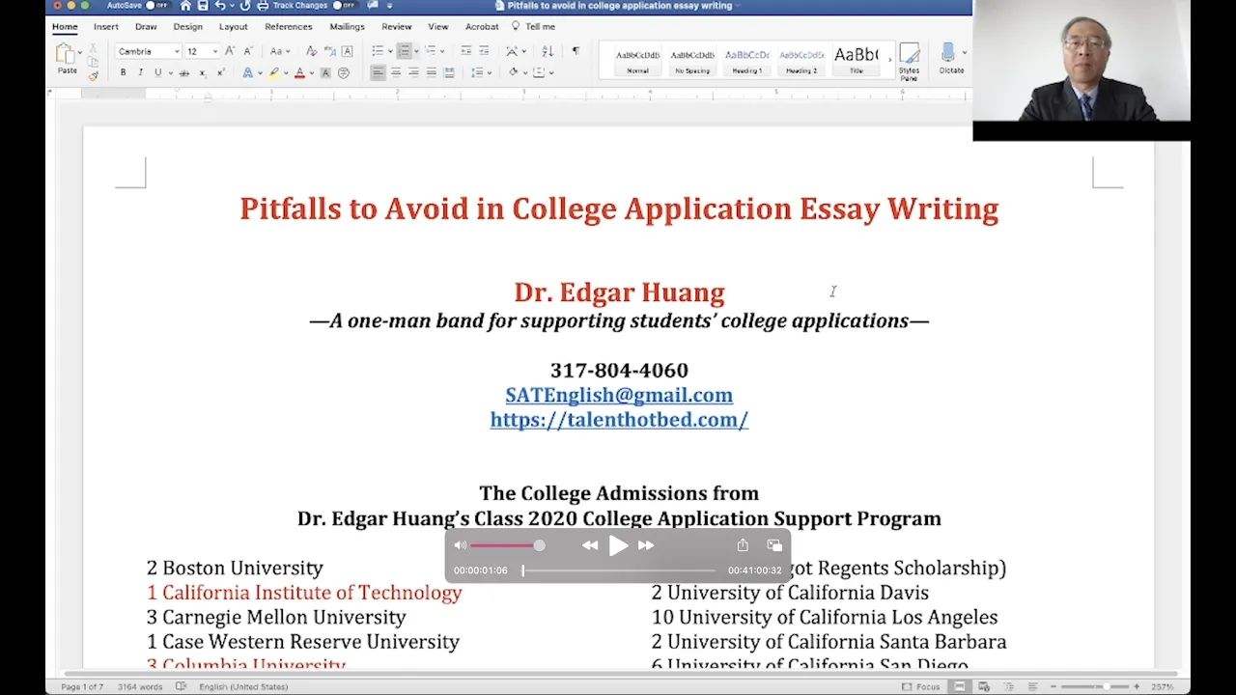
Task: Open highlight color dropdown arrow
Action: click(286, 72)
